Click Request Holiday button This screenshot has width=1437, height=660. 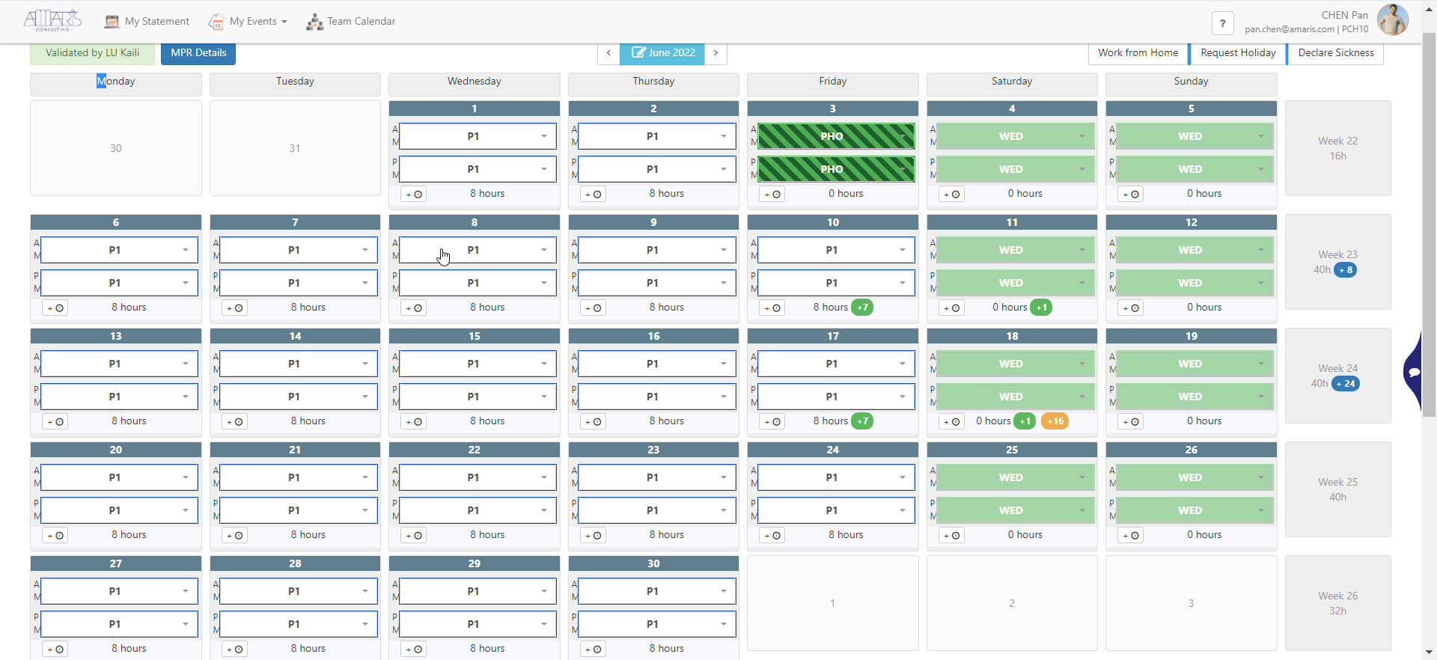click(1238, 53)
